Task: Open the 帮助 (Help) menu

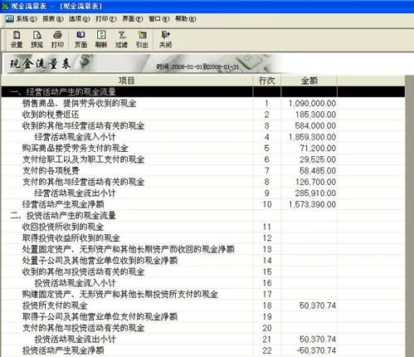Action: tap(186, 19)
